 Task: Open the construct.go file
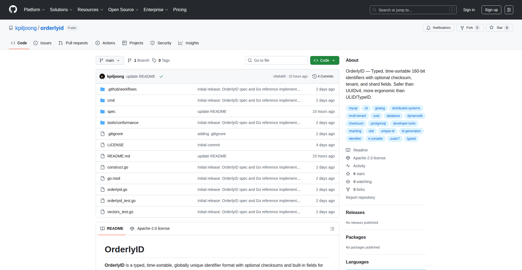coord(118,167)
